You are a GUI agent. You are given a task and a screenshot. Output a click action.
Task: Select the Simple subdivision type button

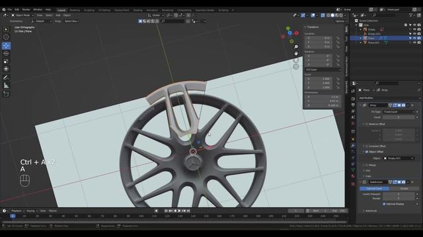(404, 189)
